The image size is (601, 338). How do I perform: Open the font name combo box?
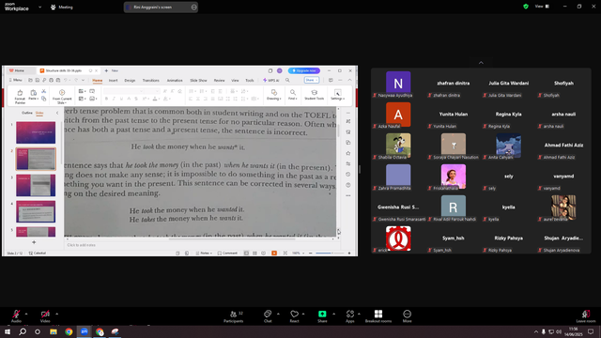pos(123,91)
